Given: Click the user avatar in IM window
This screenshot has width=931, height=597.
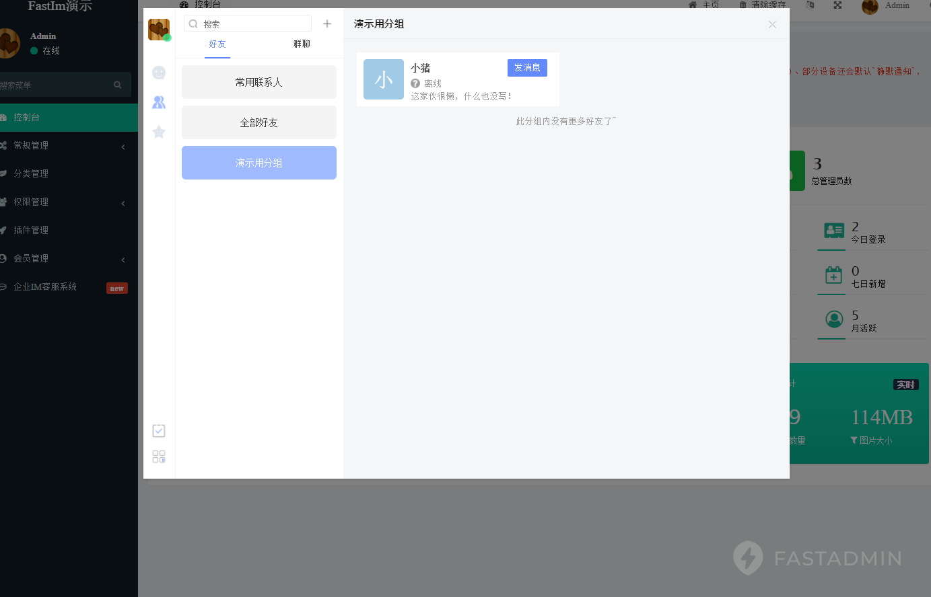Looking at the screenshot, I should (159, 30).
